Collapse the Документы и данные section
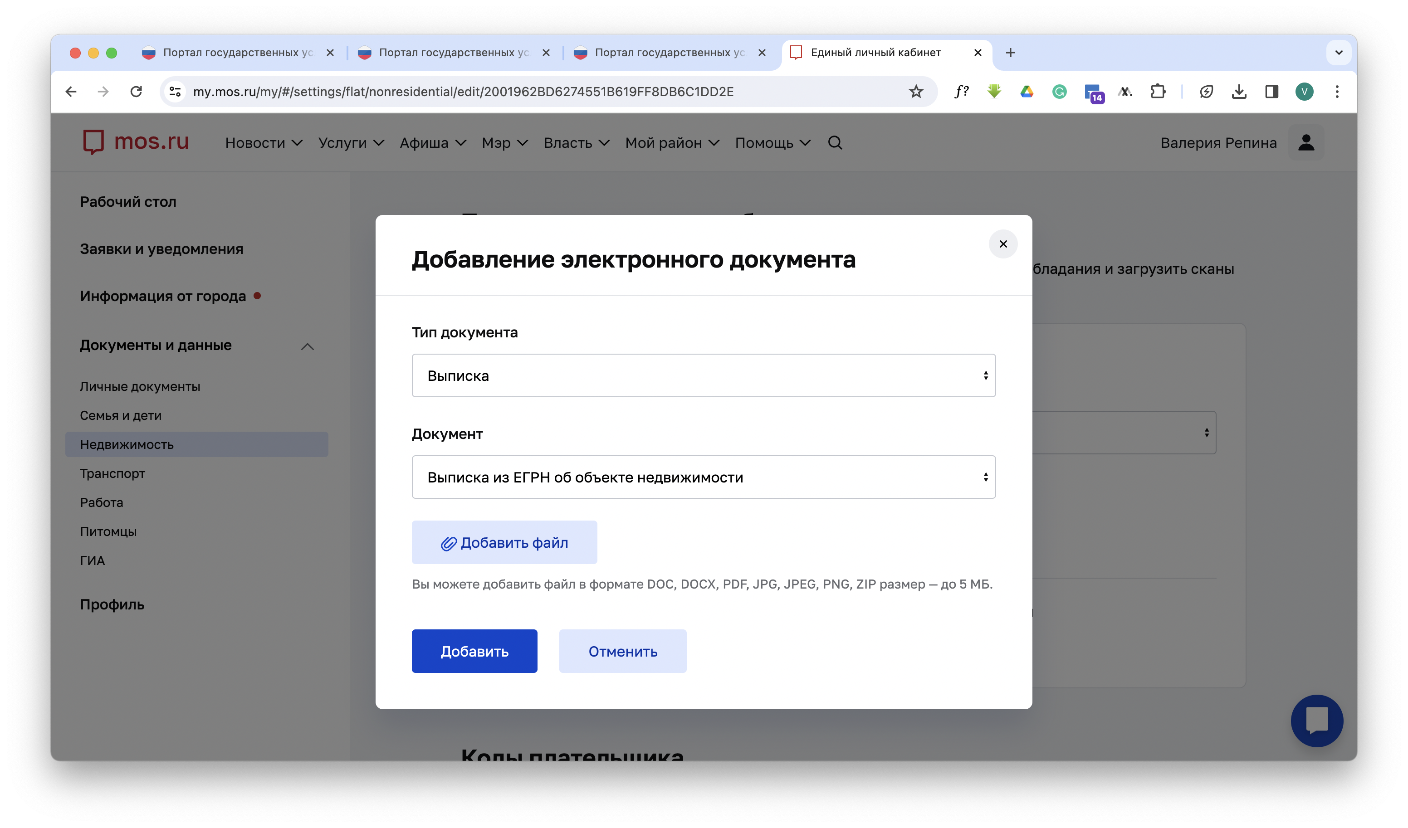This screenshot has height=828, width=1408. pos(307,346)
